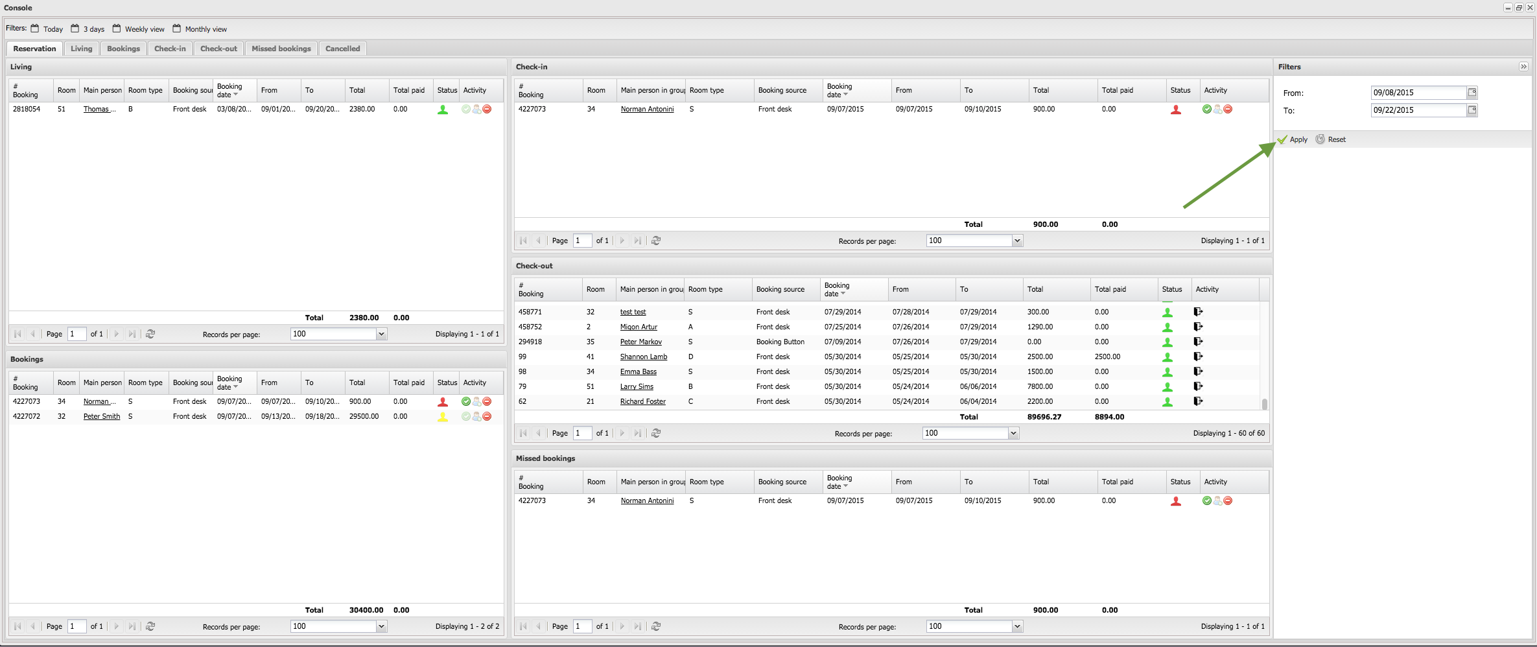The image size is (1537, 647).
Task: Click red cancel icon in Bookings row 4227073
Action: click(487, 401)
